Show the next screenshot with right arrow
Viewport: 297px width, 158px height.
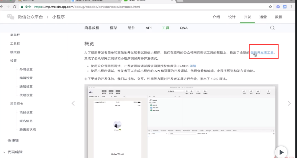pyautogui.click(x=289, y=103)
